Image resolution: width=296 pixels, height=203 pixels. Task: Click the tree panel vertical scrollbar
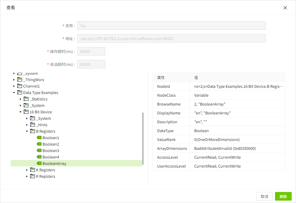tap(143, 138)
